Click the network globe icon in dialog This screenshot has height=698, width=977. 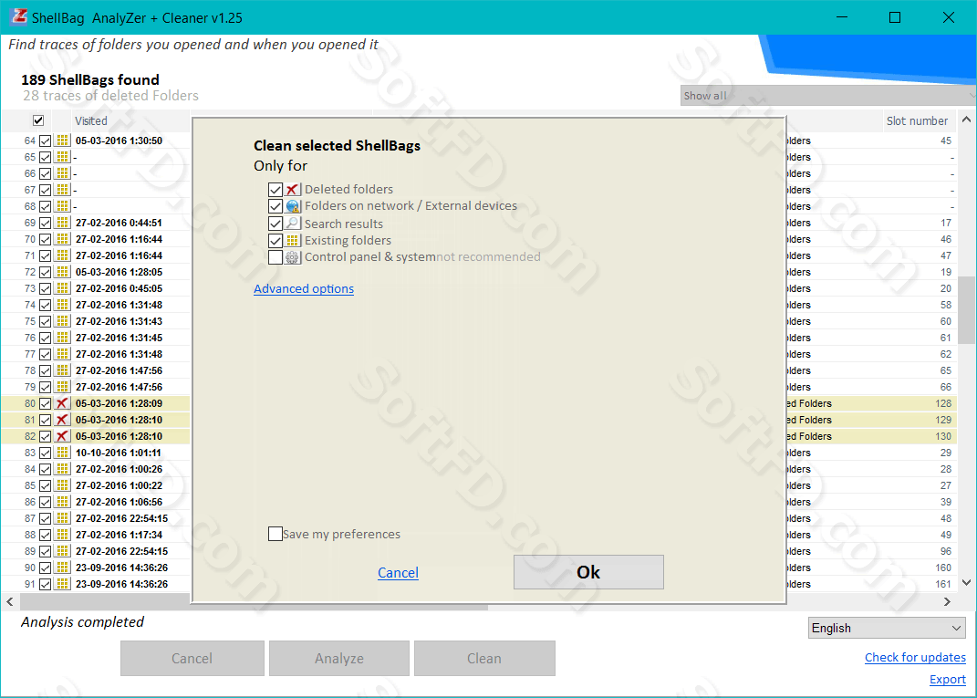click(292, 206)
